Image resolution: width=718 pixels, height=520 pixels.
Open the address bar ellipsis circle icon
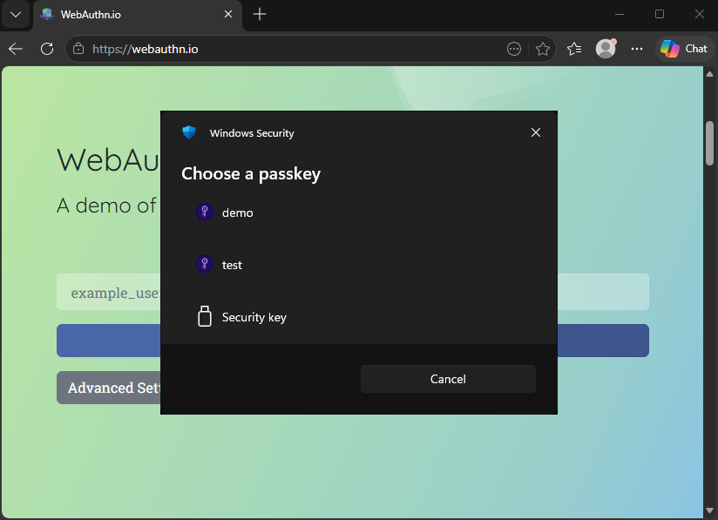point(514,49)
